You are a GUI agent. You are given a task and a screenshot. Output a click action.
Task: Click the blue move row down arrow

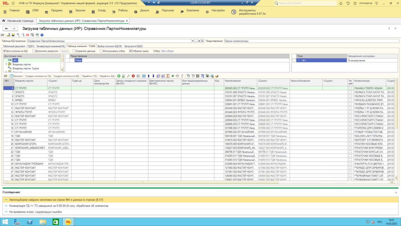coord(153,76)
